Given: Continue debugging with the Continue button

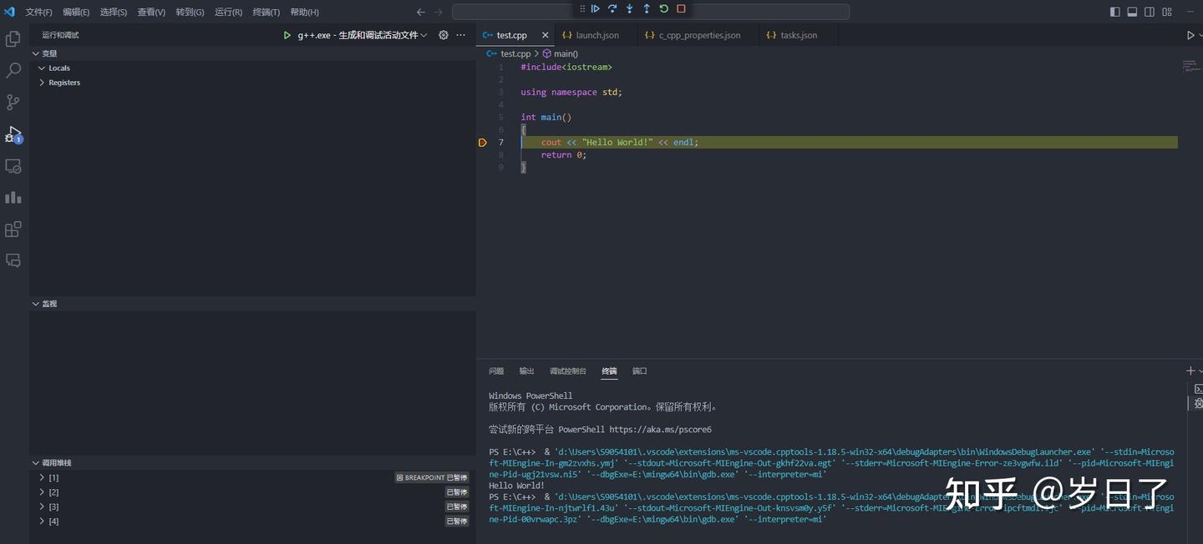Looking at the screenshot, I should pos(596,8).
